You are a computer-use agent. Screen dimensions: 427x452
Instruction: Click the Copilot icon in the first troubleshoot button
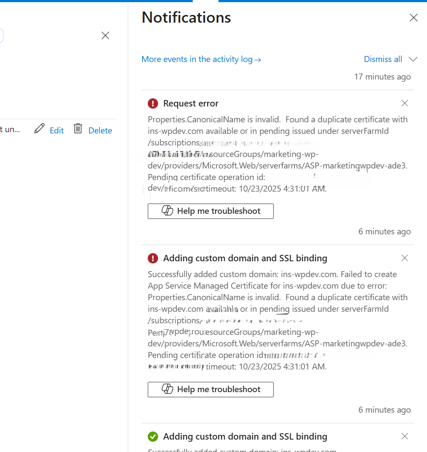167,211
